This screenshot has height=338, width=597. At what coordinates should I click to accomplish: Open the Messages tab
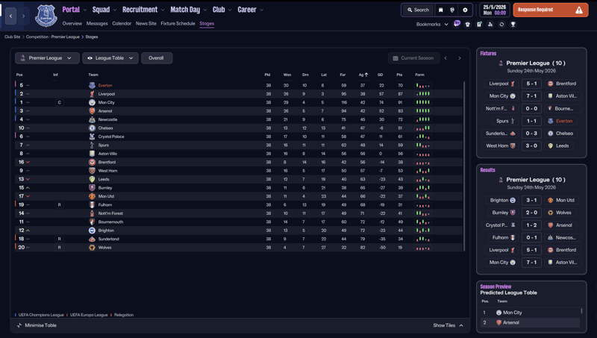pos(97,24)
